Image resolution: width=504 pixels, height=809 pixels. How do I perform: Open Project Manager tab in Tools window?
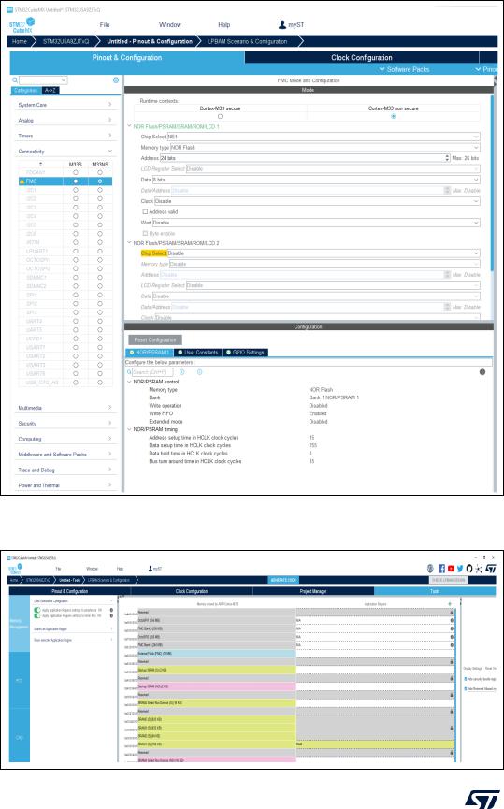point(313,591)
